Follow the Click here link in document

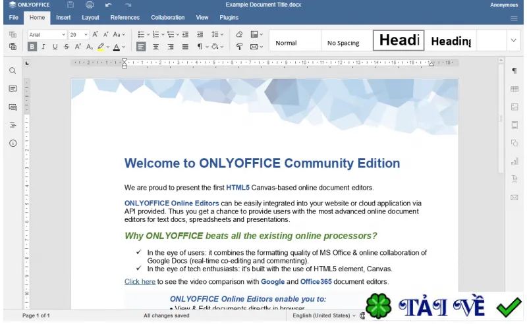pyautogui.click(x=140, y=282)
